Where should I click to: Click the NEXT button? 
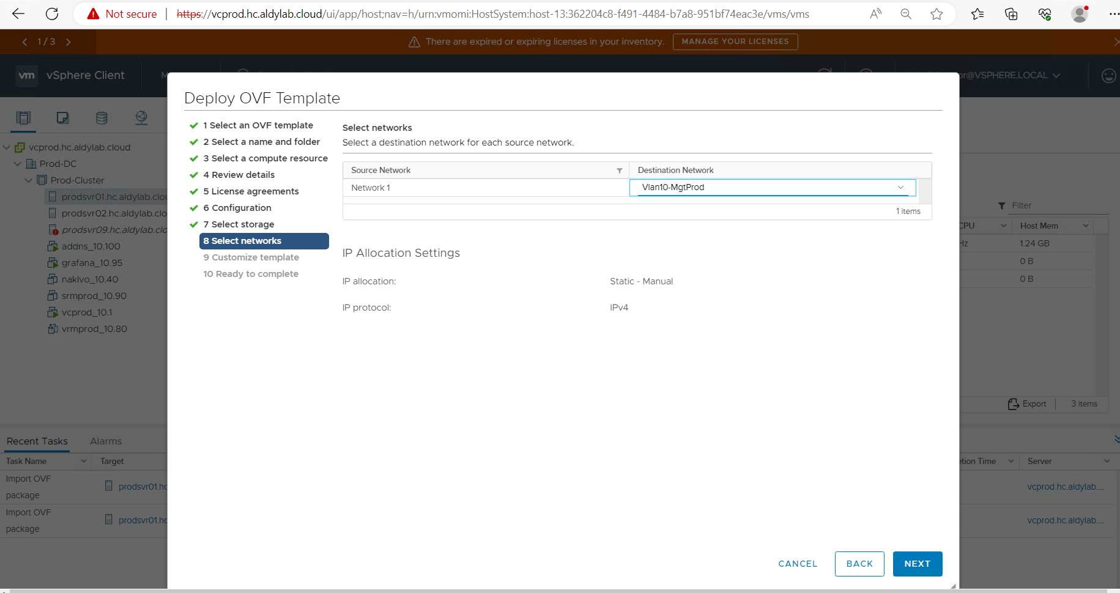(917, 564)
